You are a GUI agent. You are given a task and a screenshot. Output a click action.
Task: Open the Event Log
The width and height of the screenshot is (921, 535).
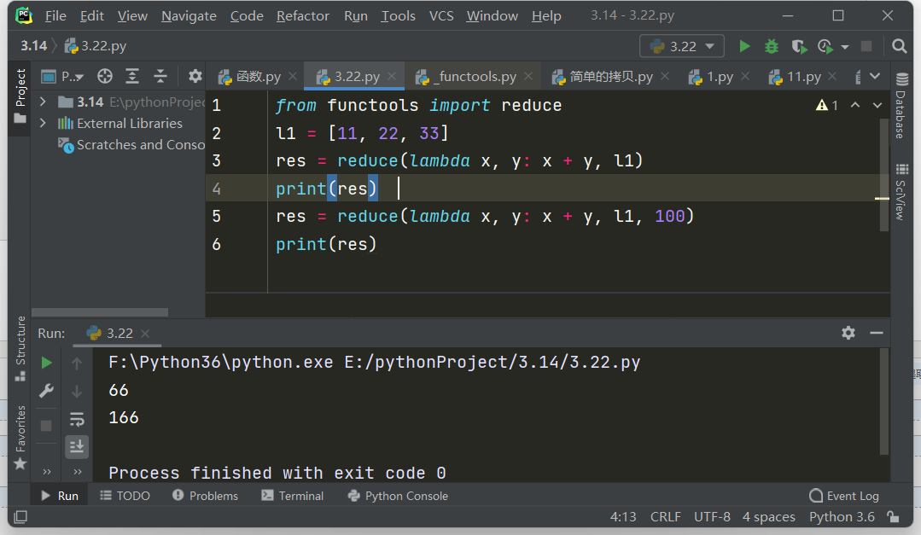point(843,496)
